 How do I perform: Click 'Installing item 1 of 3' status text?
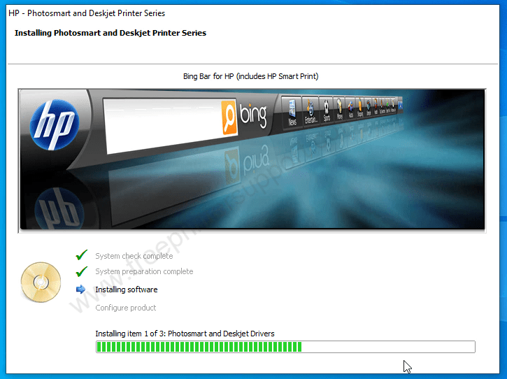(x=185, y=334)
